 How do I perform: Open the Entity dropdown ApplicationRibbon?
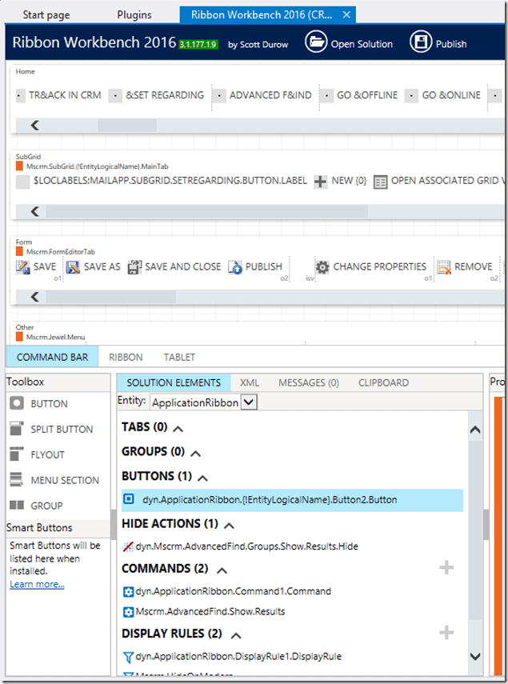pyautogui.click(x=249, y=402)
